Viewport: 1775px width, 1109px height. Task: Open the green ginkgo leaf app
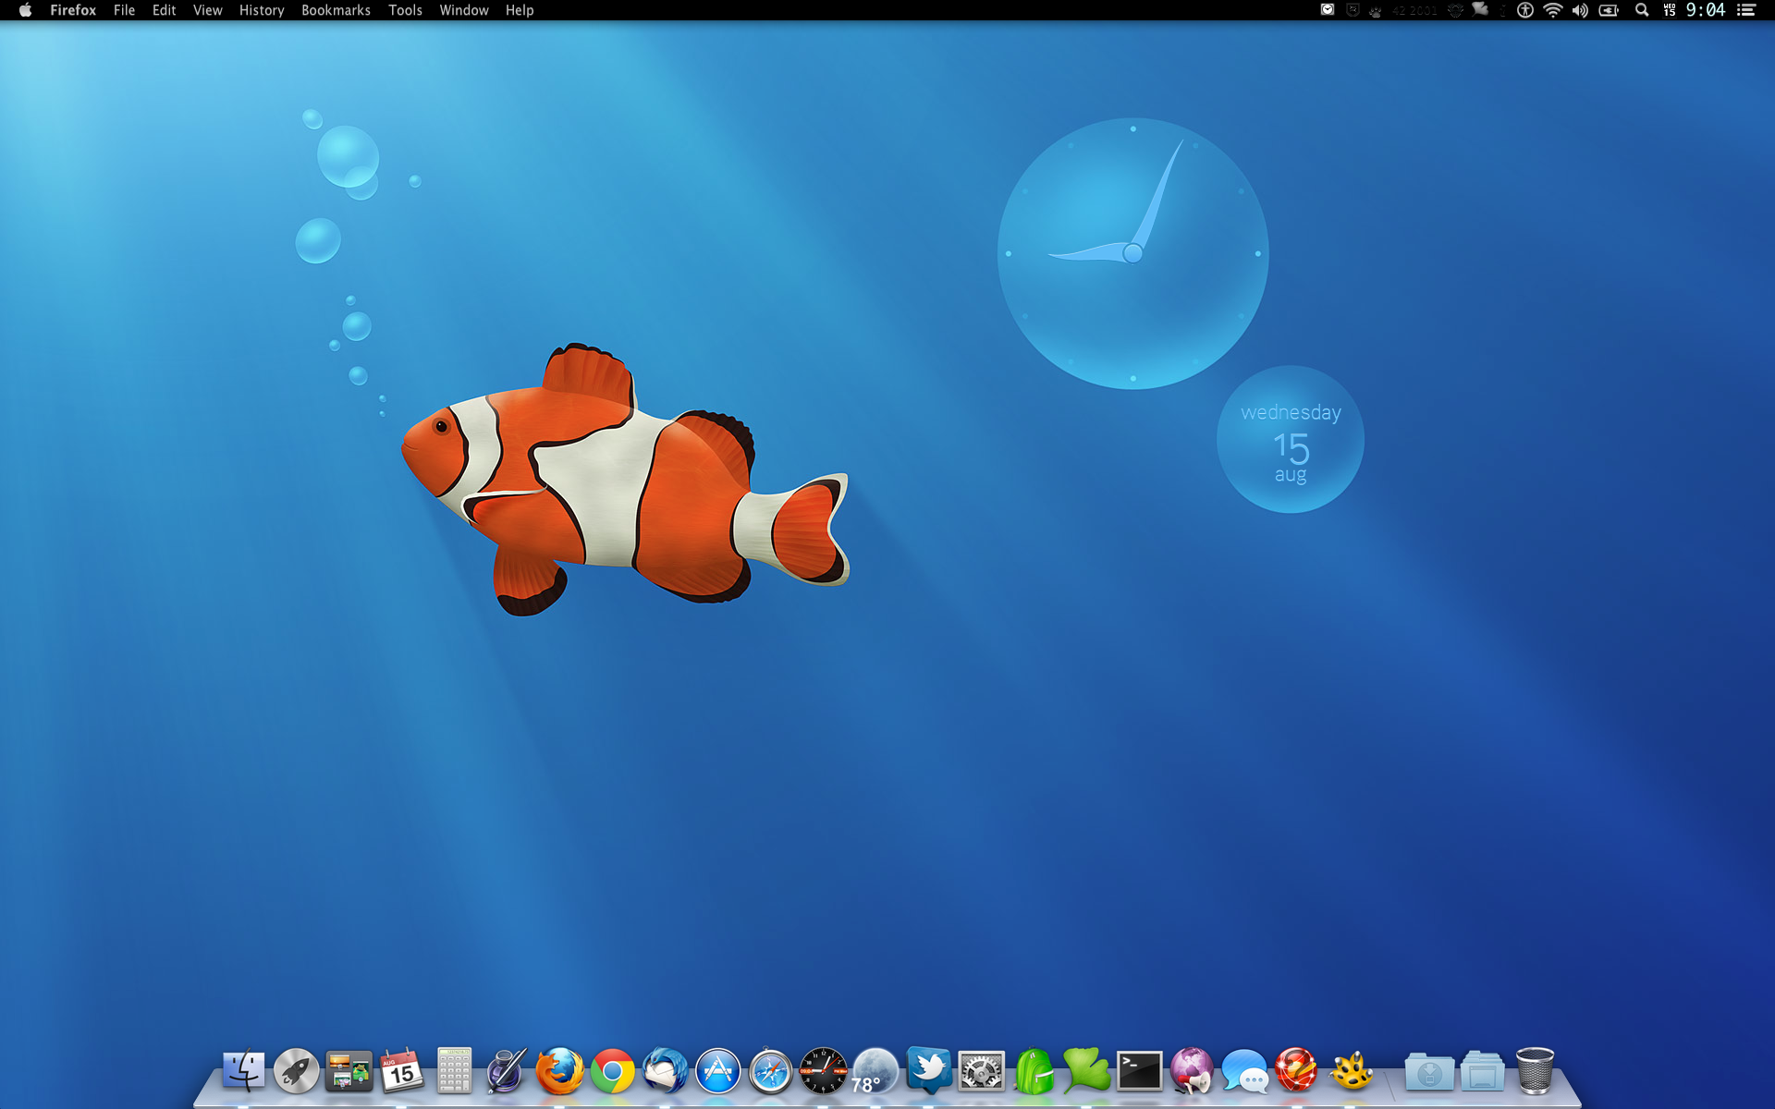(x=1086, y=1070)
